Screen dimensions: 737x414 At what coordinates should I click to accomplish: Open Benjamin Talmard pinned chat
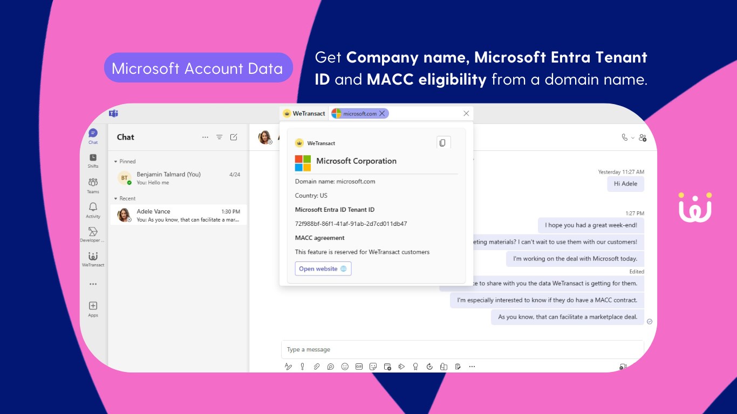[179, 178]
